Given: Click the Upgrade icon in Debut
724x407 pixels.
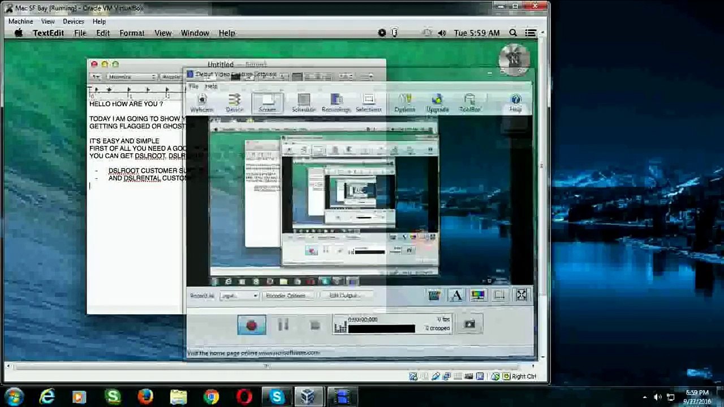Looking at the screenshot, I should click(x=437, y=102).
